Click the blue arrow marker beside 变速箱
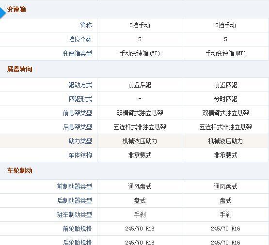 point(2,13)
